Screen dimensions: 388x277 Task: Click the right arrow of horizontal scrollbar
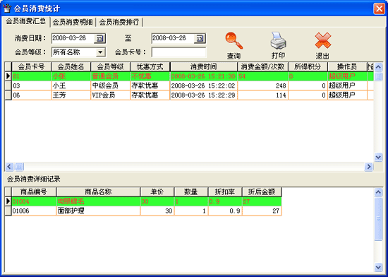(x=369, y=167)
